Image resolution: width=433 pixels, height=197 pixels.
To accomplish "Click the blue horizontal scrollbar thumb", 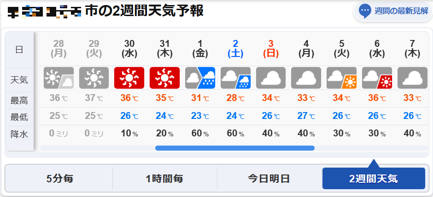I will pyautogui.click(x=235, y=148).
